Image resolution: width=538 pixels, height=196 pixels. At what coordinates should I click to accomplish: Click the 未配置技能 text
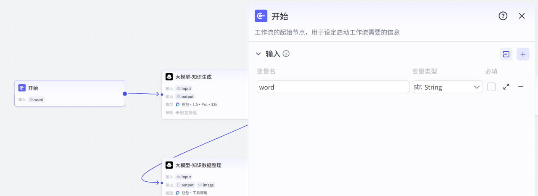pyautogui.click(x=186, y=112)
